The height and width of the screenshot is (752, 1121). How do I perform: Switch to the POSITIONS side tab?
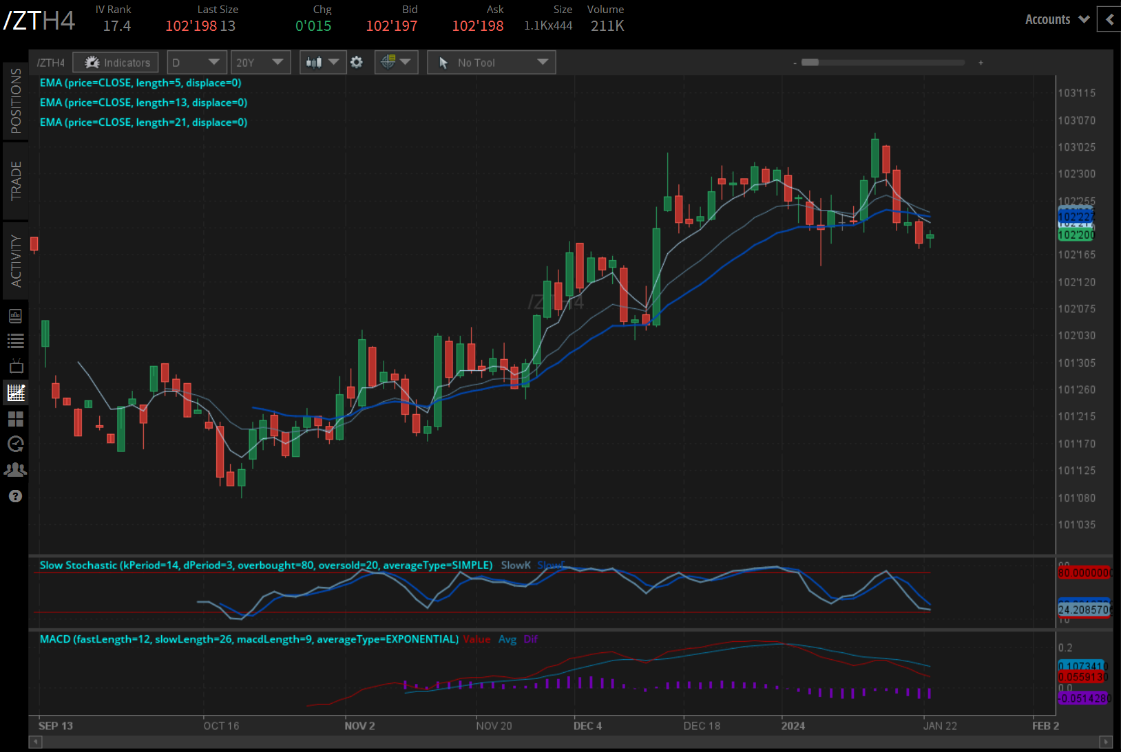click(x=15, y=101)
